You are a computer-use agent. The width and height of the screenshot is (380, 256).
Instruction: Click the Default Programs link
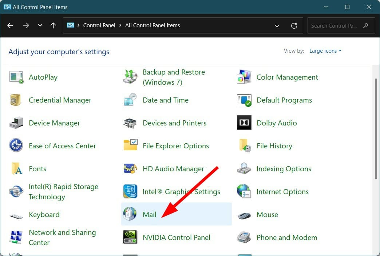tap(284, 100)
